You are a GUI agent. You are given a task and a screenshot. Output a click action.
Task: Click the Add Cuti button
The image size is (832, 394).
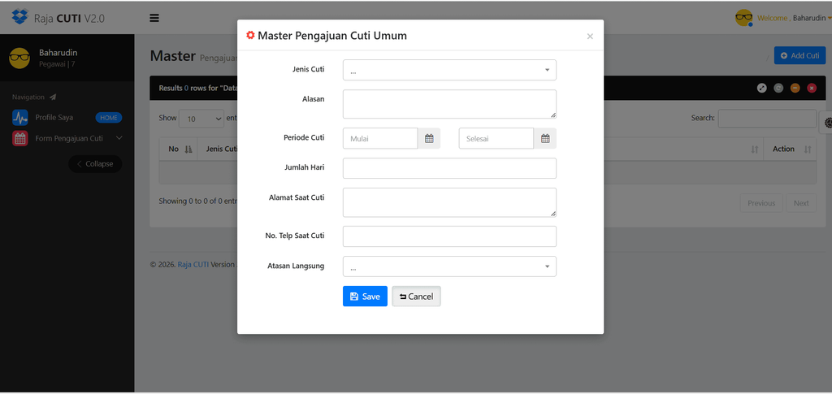coord(799,56)
